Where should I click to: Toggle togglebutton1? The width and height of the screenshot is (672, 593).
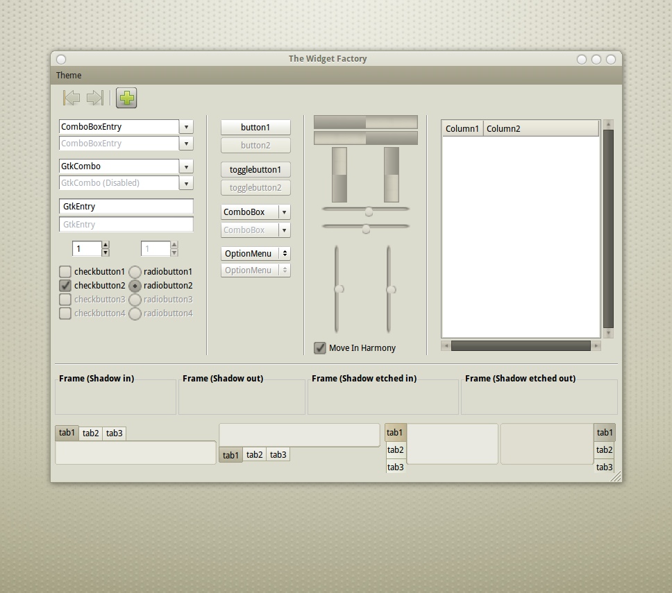pos(256,169)
